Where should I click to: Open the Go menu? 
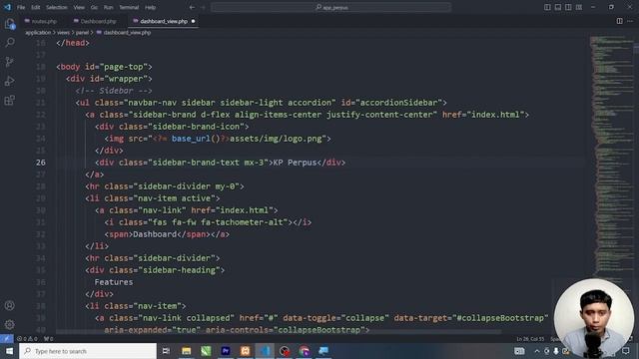[x=94, y=7]
